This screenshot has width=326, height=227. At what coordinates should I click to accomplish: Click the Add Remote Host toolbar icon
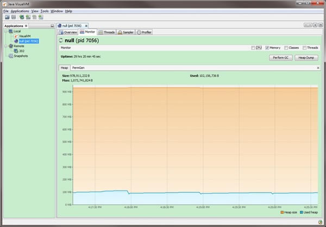point(22,17)
